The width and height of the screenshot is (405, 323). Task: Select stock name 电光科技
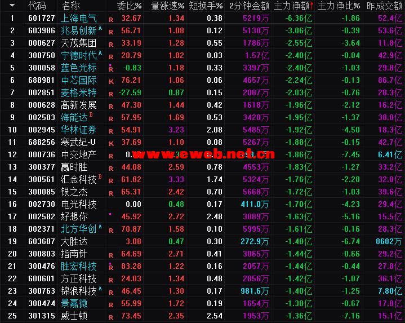(x=78, y=204)
